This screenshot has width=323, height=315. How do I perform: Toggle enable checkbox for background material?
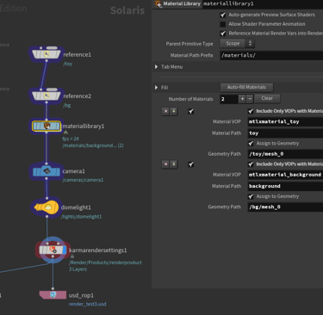point(191,164)
